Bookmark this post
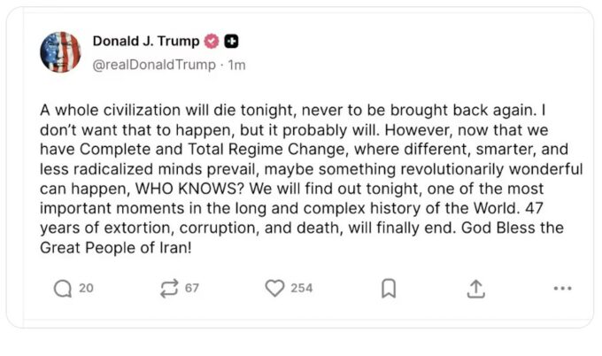 (388, 289)
